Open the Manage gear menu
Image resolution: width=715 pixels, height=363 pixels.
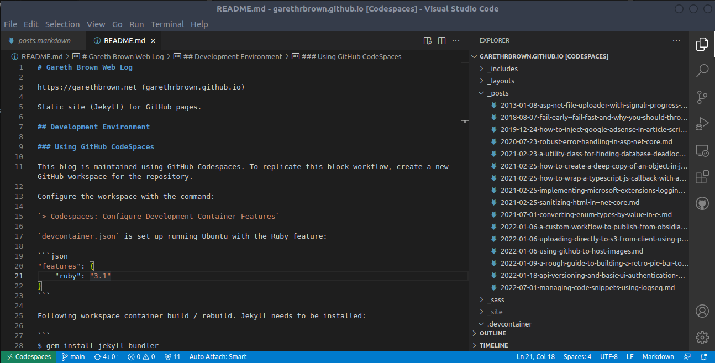pos(702,337)
